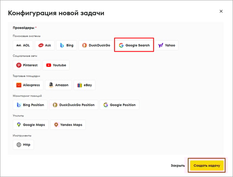The width and height of the screenshot is (233, 177).
Task: Select the AOL search provider
Action: click(23, 45)
